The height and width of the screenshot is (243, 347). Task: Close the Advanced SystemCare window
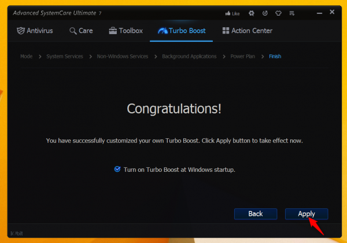point(332,12)
